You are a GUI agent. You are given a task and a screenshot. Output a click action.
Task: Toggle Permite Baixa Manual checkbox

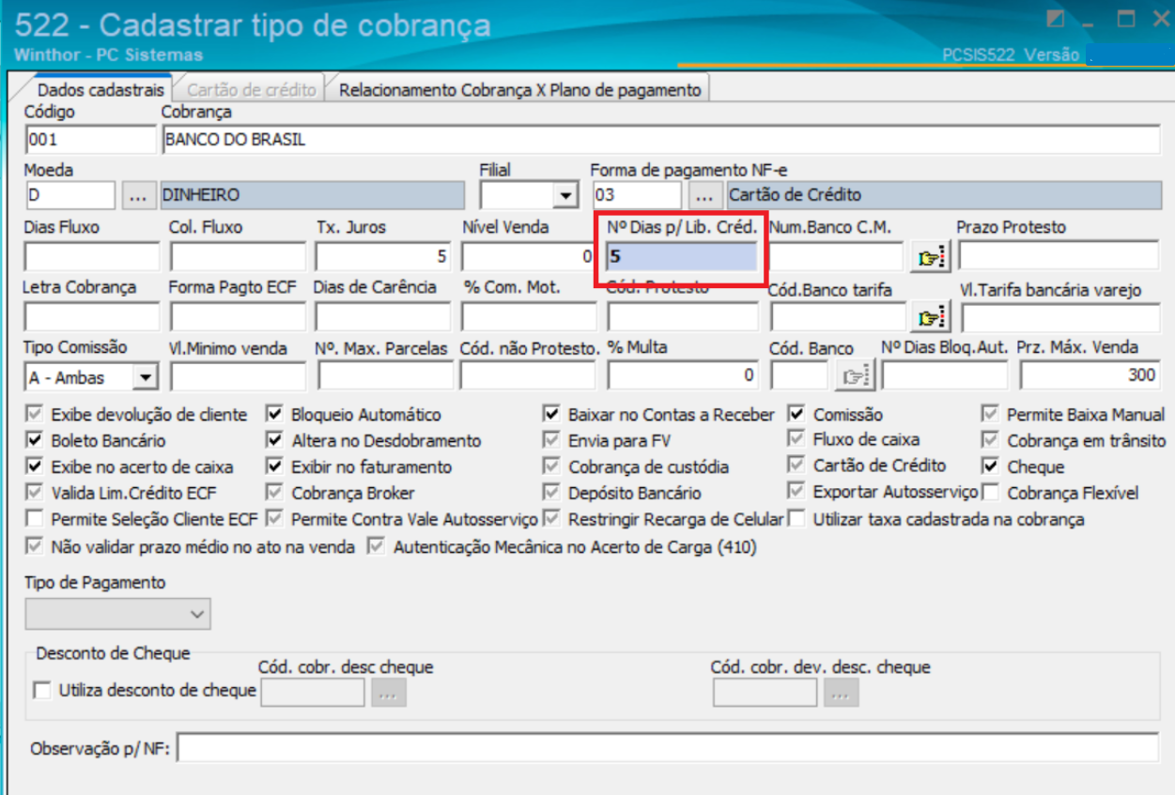(x=991, y=414)
